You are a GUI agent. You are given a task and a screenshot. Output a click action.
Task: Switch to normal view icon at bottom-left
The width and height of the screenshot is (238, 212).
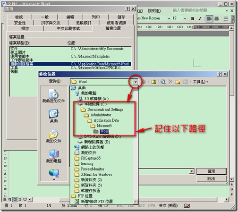[x=5, y=200]
